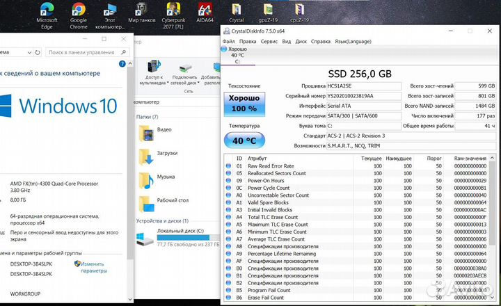Click the Всего хост-записей value 801 GB

[475, 96]
